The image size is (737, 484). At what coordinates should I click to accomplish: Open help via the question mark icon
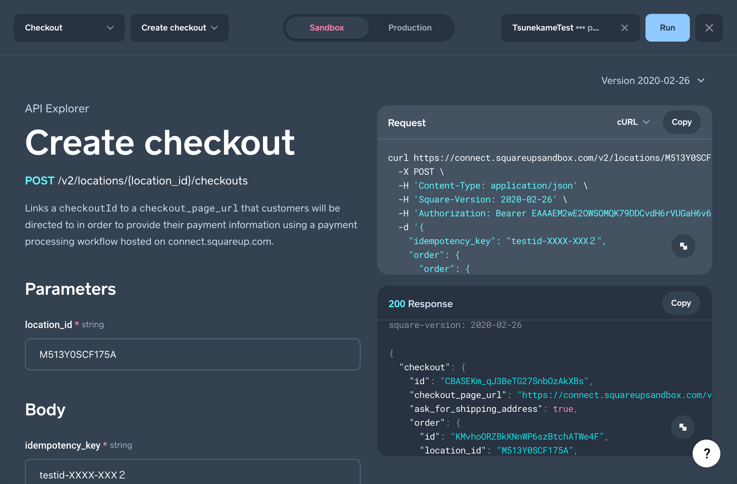point(706,453)
